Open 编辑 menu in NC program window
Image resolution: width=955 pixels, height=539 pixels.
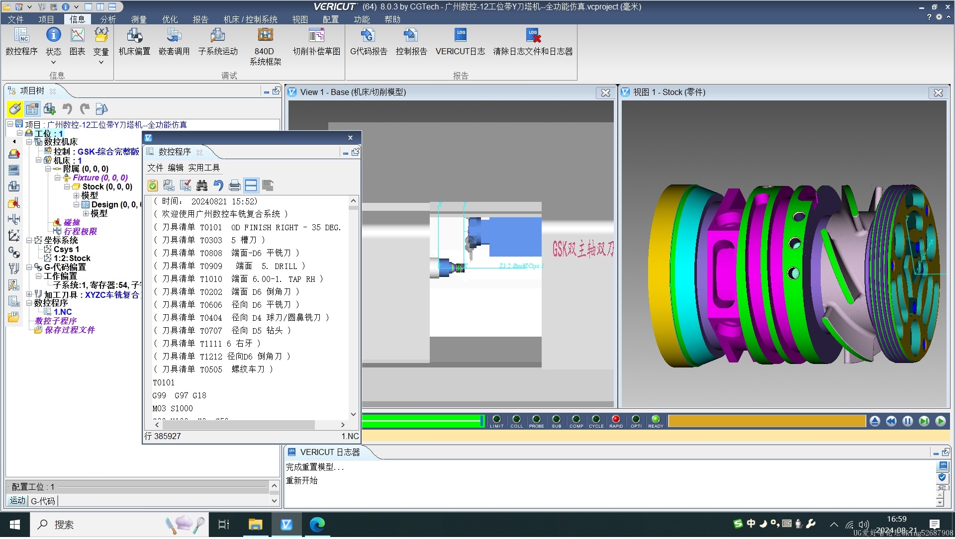tap(176, 168)
